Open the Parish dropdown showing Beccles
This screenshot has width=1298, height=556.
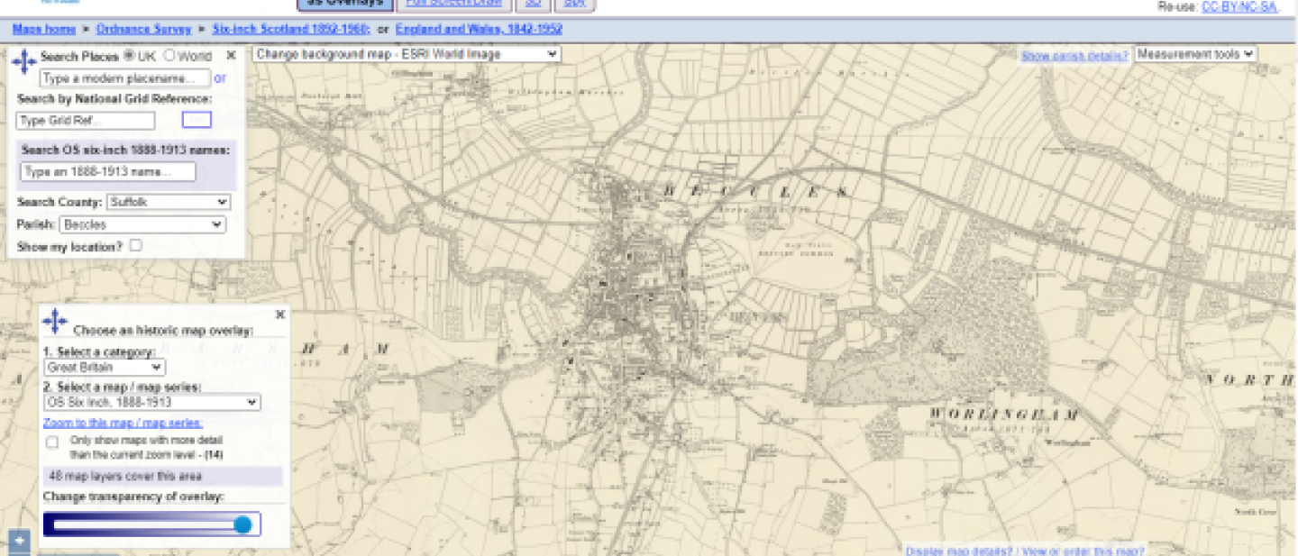143,224
